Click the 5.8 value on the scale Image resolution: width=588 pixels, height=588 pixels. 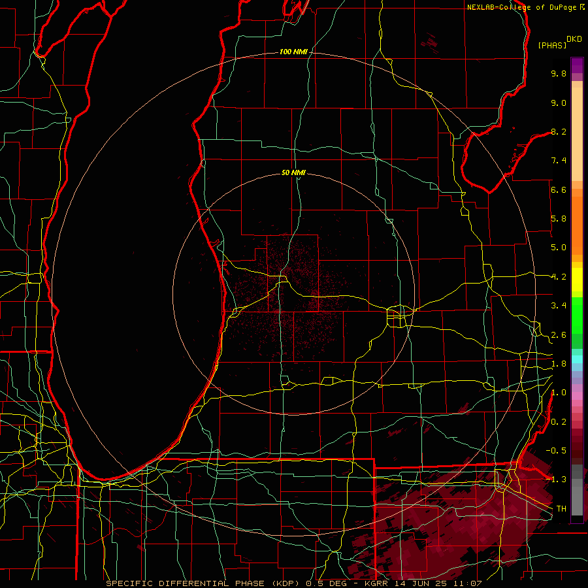pos(559,219)
